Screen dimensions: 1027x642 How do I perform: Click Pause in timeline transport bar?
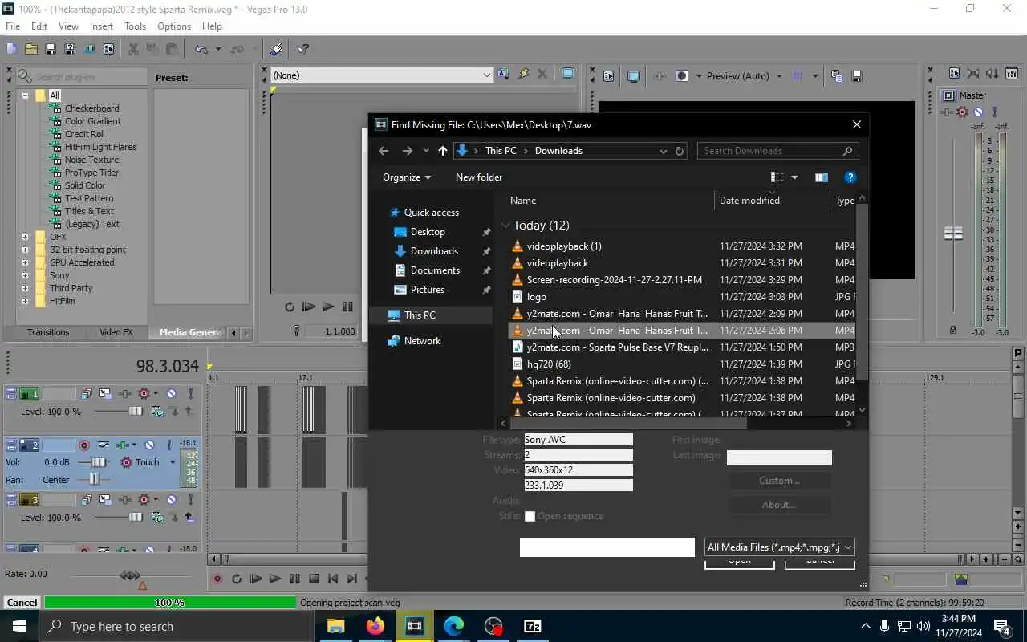pos(294,579)
